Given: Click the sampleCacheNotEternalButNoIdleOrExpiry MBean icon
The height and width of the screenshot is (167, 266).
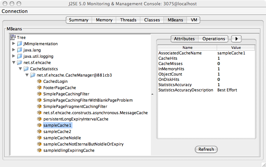Looking at the screenshot, I should (x=39, y=144).
